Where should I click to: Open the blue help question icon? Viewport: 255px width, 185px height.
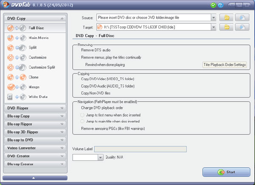pos(221,5)
